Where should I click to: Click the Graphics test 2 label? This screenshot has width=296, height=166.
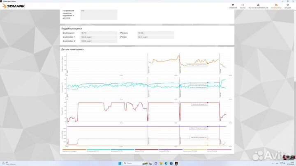[x=69, y=41]
